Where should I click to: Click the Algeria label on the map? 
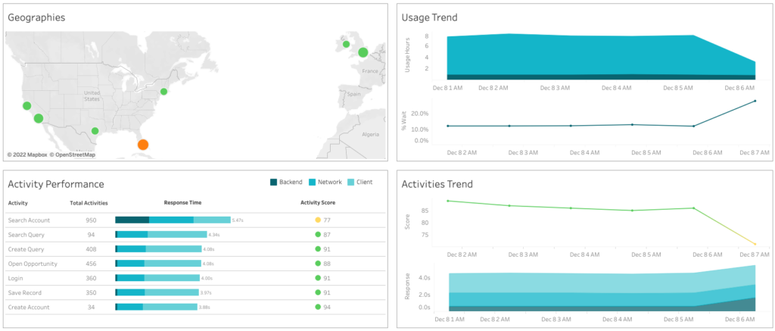tap(369, 134)
